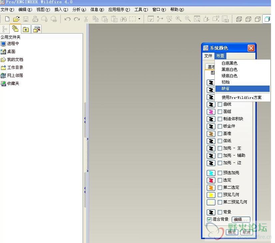This screenshot has height=243, width=275.
Task: Open the selection box dropdown arrow
Action: click(139, 19)
